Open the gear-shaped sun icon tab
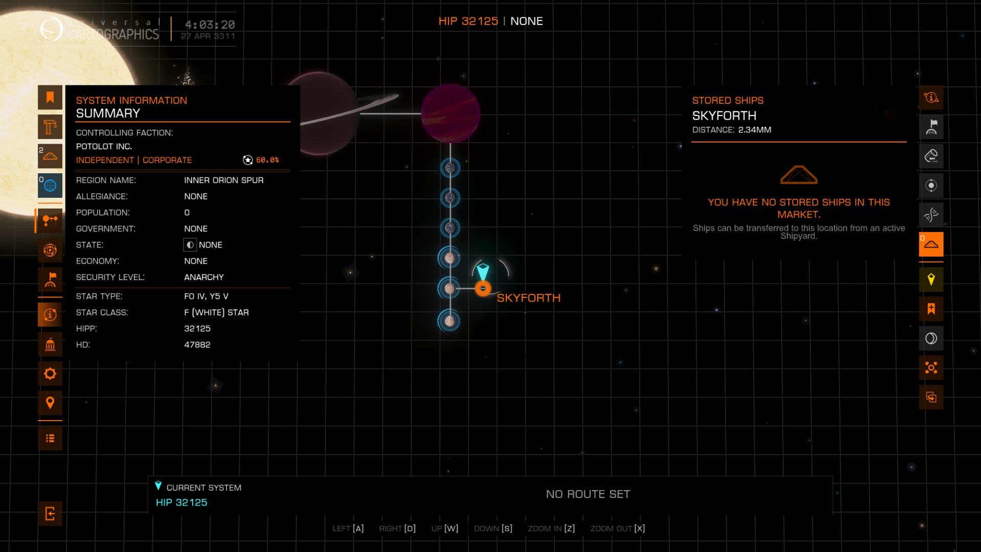This screenshot has width=981, height=552. 50,374
